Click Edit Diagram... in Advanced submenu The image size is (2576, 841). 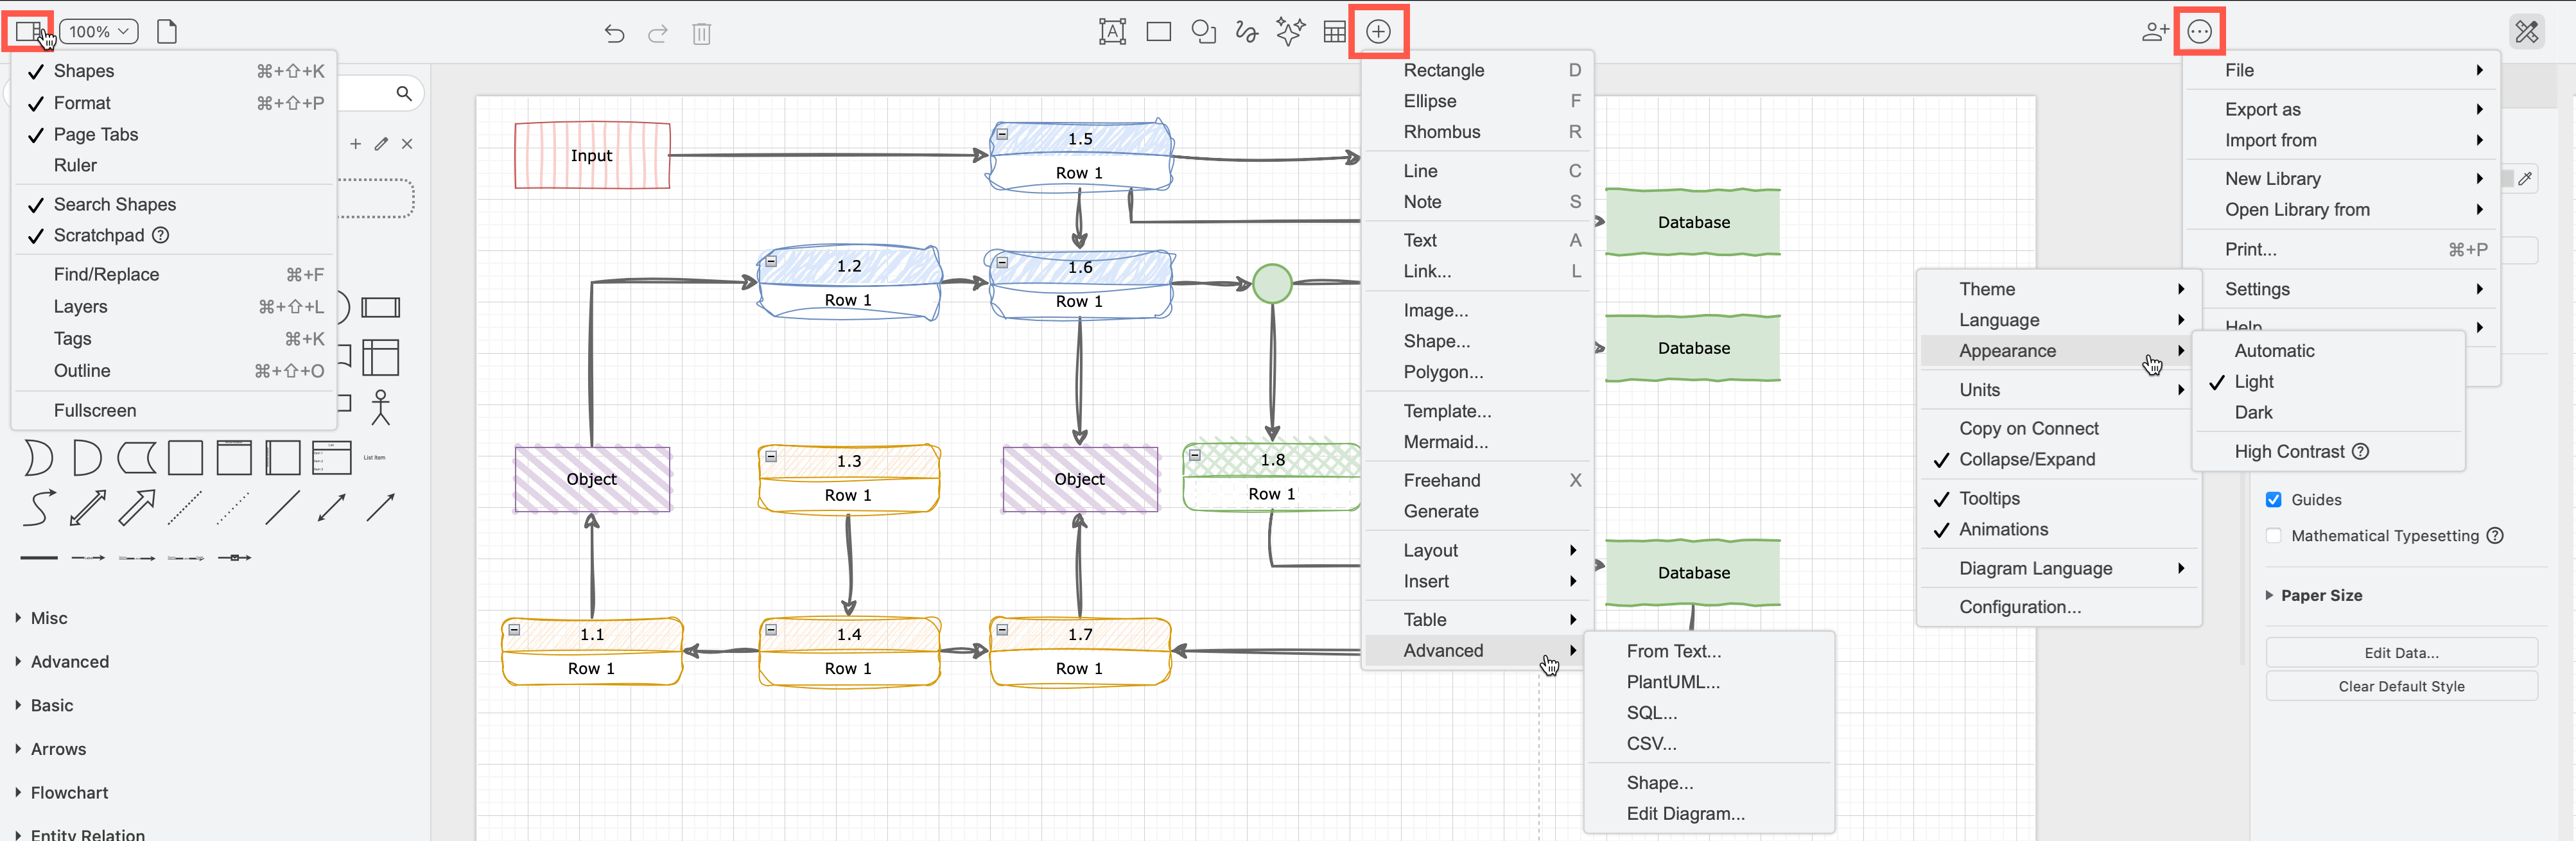(1709, 813)
